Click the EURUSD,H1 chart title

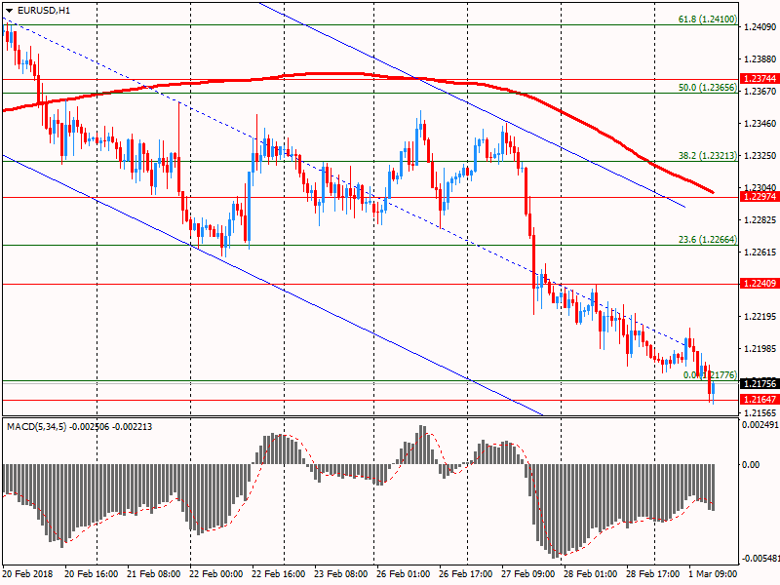pos(44,10)
